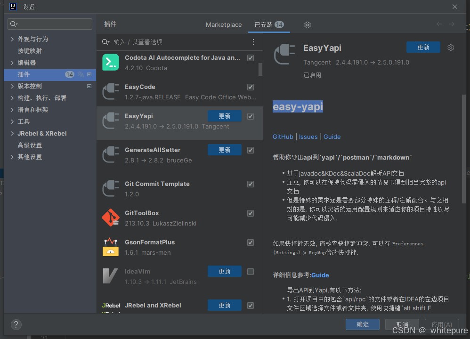This screenshot has height=339, width=470.
Task: Toggle the EasyYapi plugin checkbox
Action: 251,116
